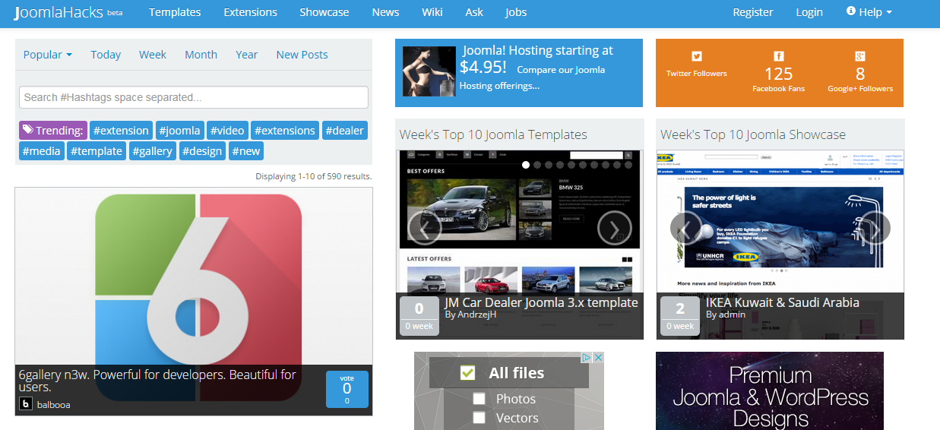
Task: Open the Facebook icon above 125 fans
Action: tap(779, 56)
